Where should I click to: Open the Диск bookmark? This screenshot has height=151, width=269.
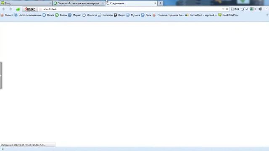pyautogui.click(x=146, y=15)
